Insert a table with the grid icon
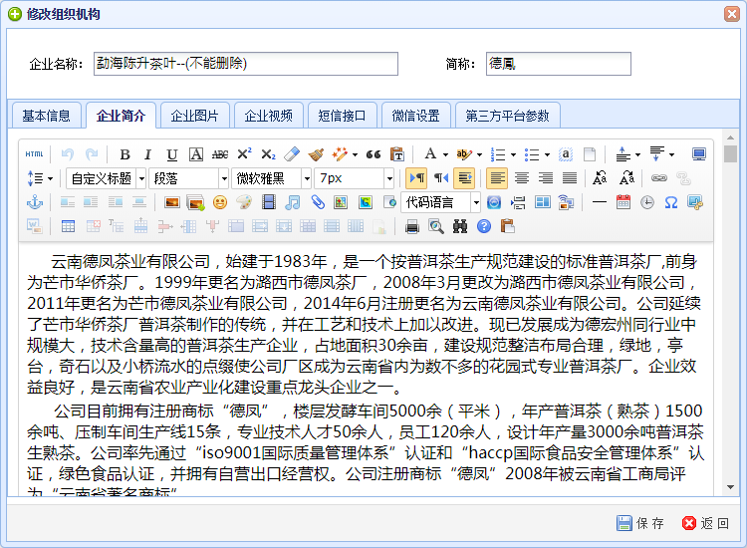The image size is (747, 548). pyautogui.click(x=68, y=226)
